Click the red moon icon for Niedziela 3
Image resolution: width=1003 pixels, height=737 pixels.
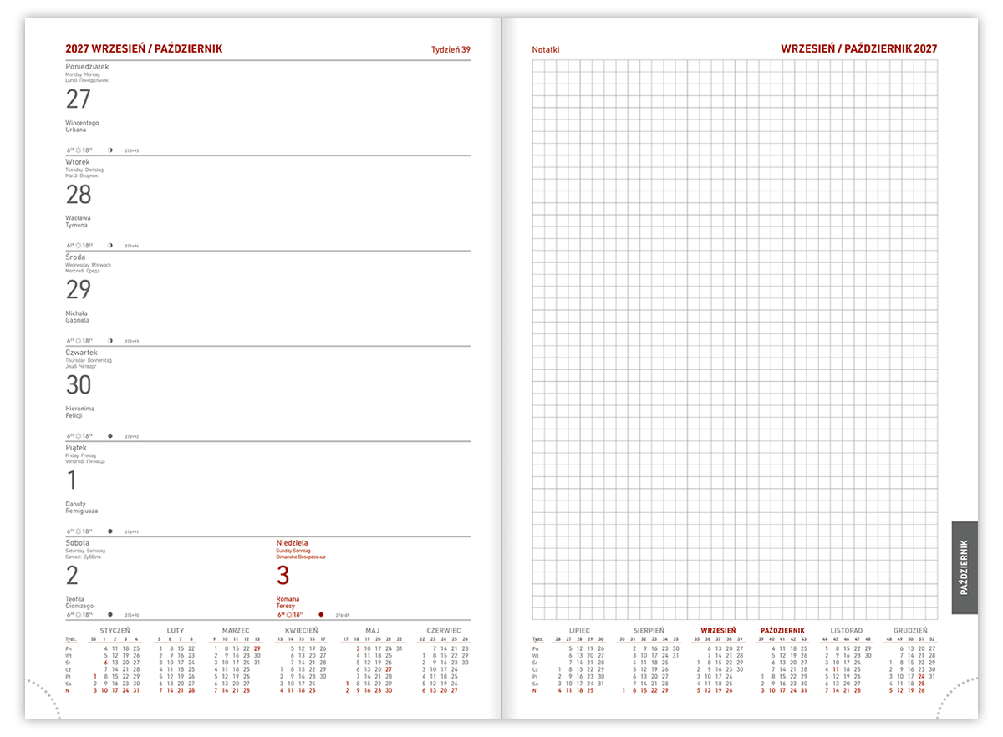click(x=321, y=614)
